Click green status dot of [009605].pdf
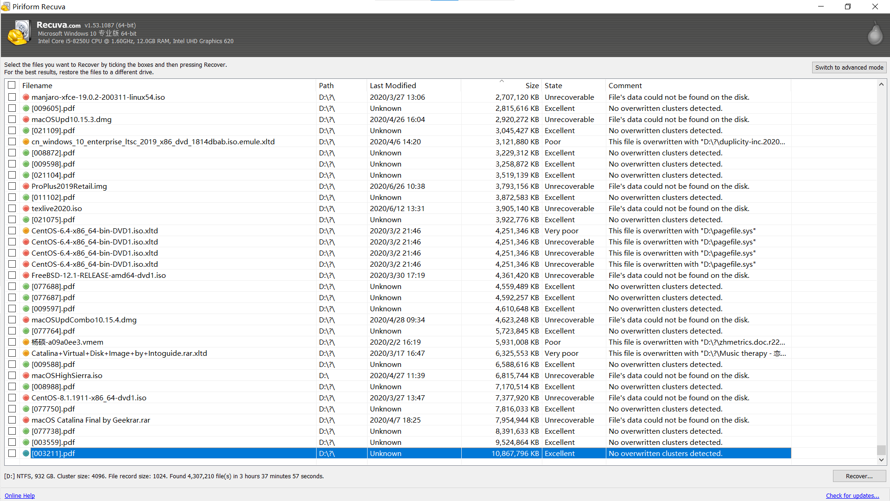Screen dimensions: 890x501 point(26,108)
